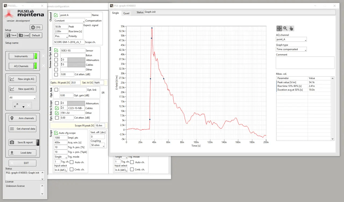Save the setup with floppy icon

click(x=11, y=35)
